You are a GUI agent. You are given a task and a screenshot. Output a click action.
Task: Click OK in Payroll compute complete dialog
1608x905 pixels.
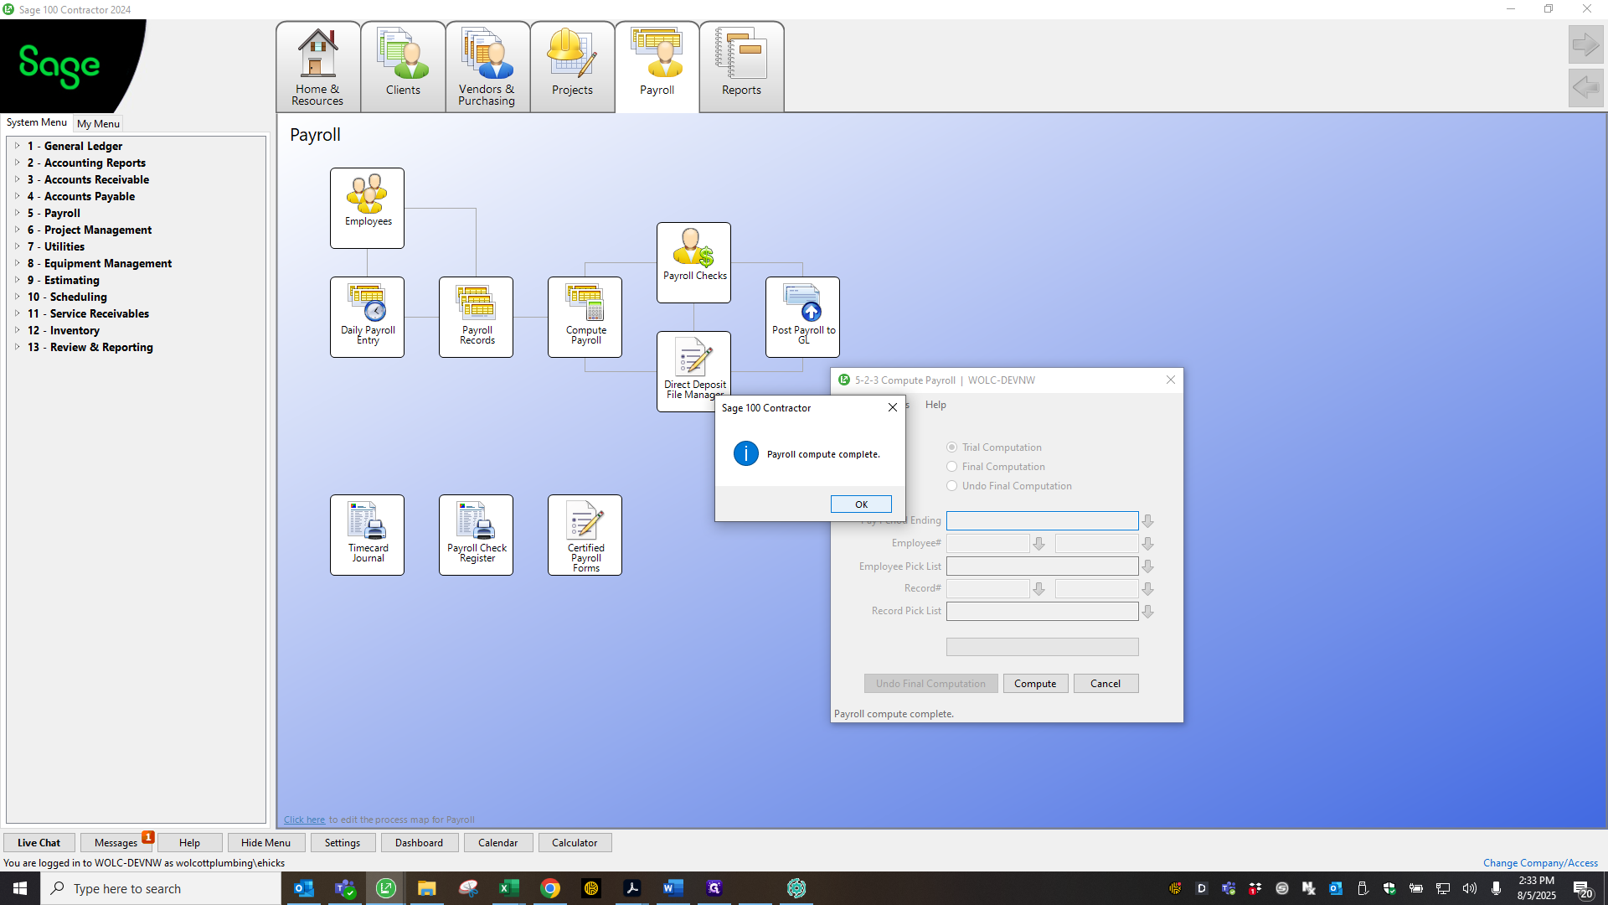[861, 504]
